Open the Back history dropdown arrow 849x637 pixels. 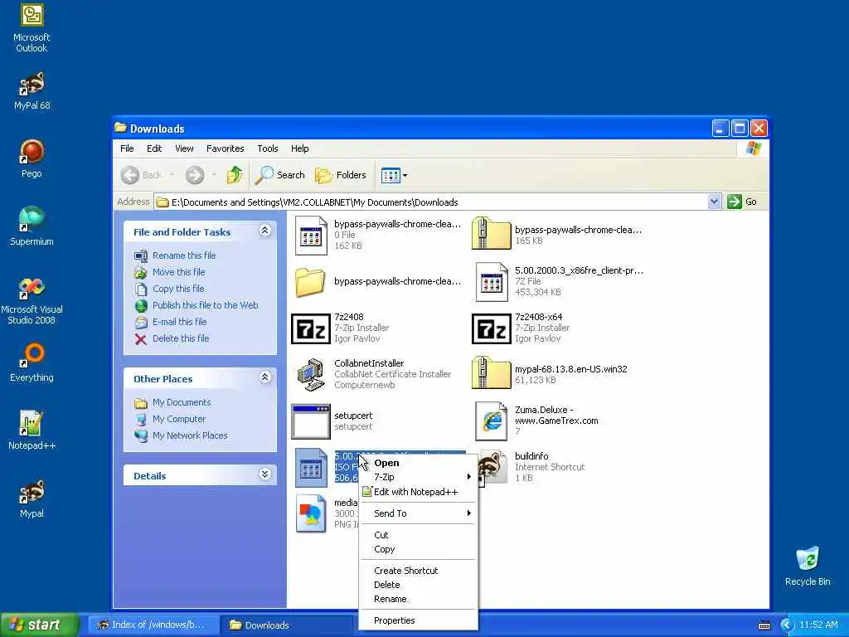point(172,175)
